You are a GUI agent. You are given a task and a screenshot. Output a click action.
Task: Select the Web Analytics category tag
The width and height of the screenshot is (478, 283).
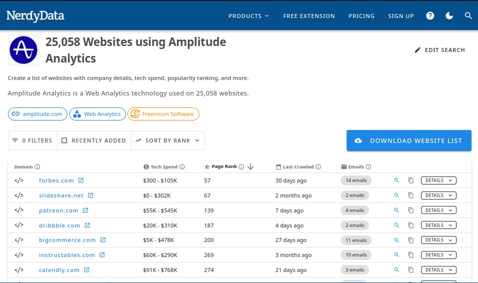[x=97, y=114]
